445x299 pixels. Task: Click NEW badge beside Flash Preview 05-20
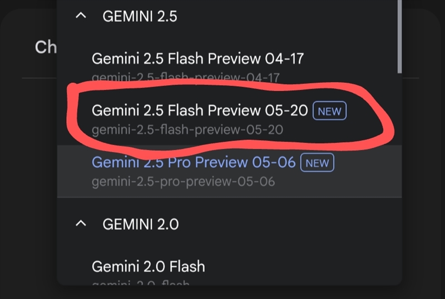[329, 111]
